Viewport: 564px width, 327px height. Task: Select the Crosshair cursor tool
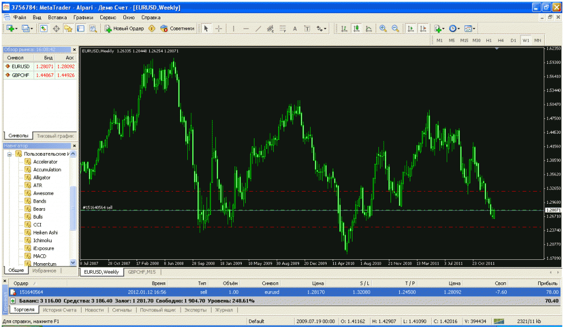pyautogui.click(x=219, y=29)
